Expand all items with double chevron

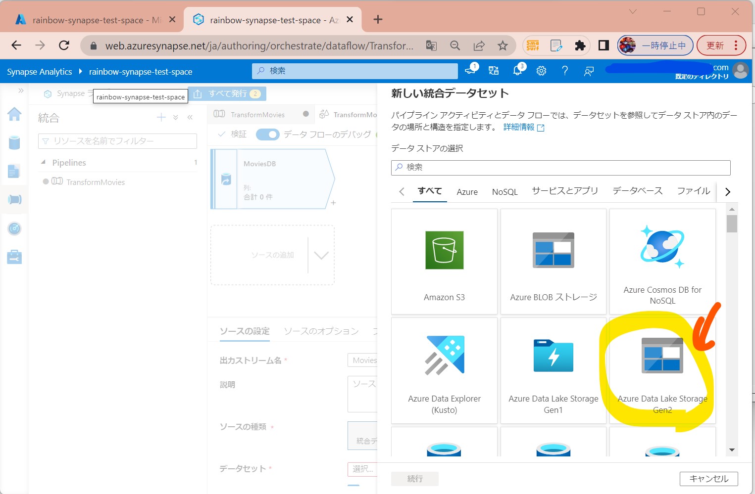coord(175,117)
